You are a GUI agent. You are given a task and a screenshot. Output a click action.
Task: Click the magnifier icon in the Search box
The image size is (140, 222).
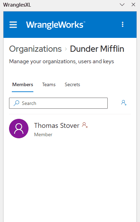16,103
